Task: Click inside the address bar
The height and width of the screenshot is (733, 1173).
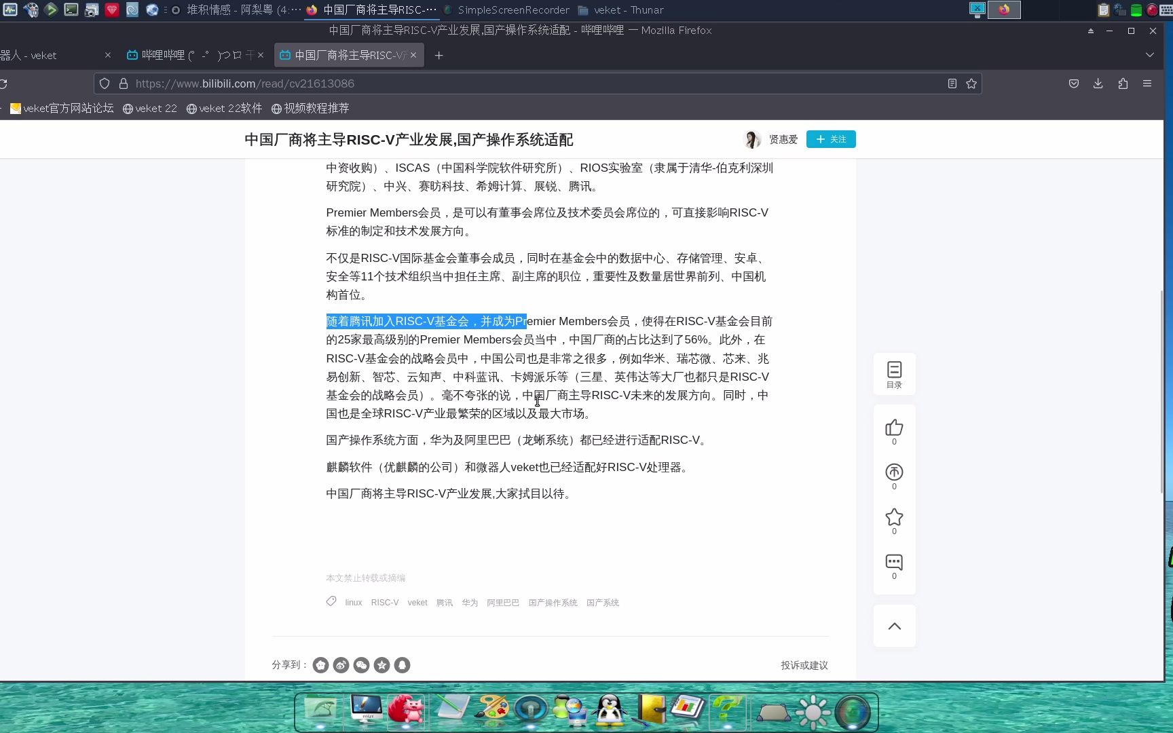Action: point(475,83)
